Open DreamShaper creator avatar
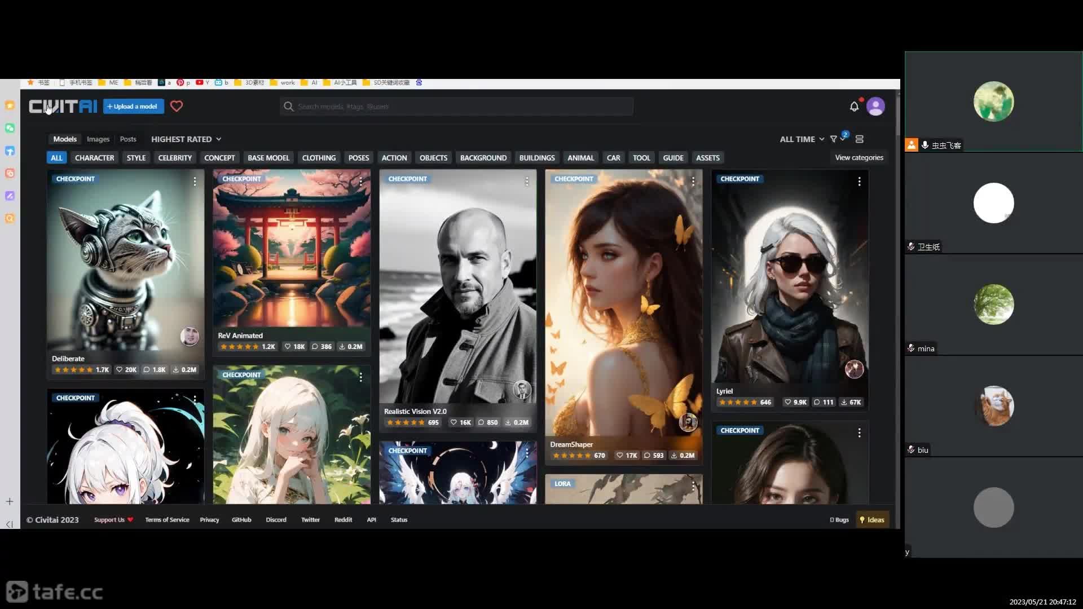 click(x=688, y=422)
